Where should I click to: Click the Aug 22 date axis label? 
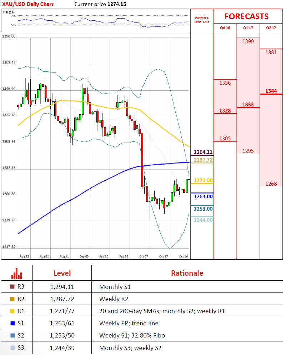44,256
